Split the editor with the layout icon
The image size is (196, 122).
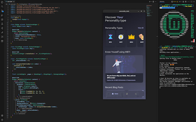pos(153,2)
